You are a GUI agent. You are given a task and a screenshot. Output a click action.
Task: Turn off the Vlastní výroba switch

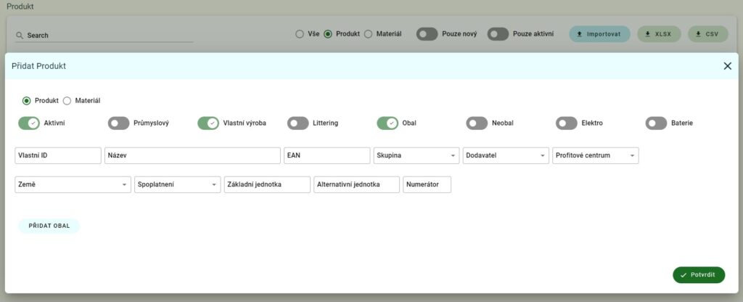coord(208,123)
